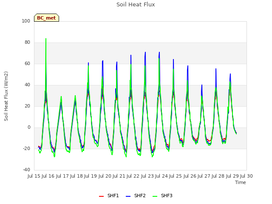Click the BC_met annotation label
Viewport: 272px width, 204px height.
(46, 18)
